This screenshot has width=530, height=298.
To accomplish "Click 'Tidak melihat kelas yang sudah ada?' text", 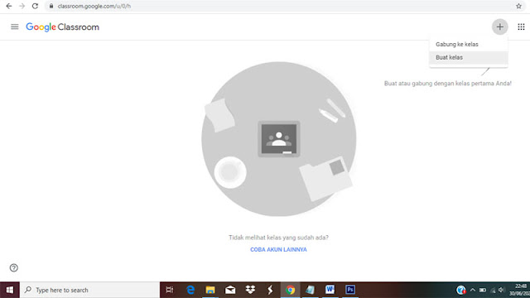I will [x=278, y=238].
